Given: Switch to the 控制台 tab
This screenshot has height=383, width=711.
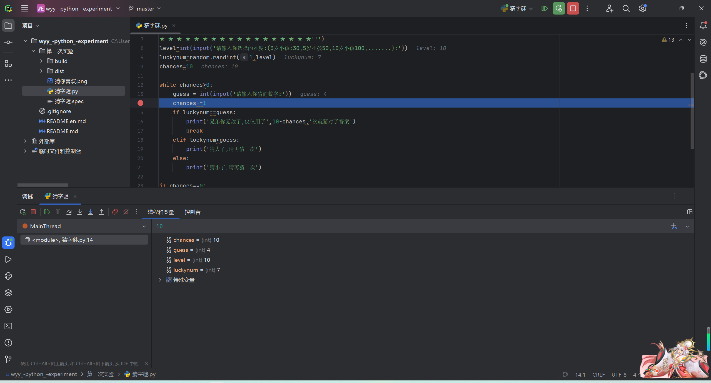Looking at the screenshot, I should (x=193, y=212).
